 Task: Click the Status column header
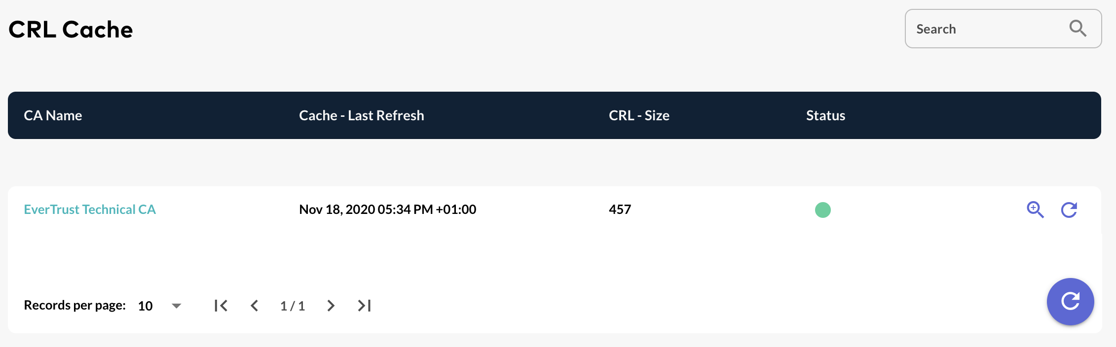tap(825, 115)
